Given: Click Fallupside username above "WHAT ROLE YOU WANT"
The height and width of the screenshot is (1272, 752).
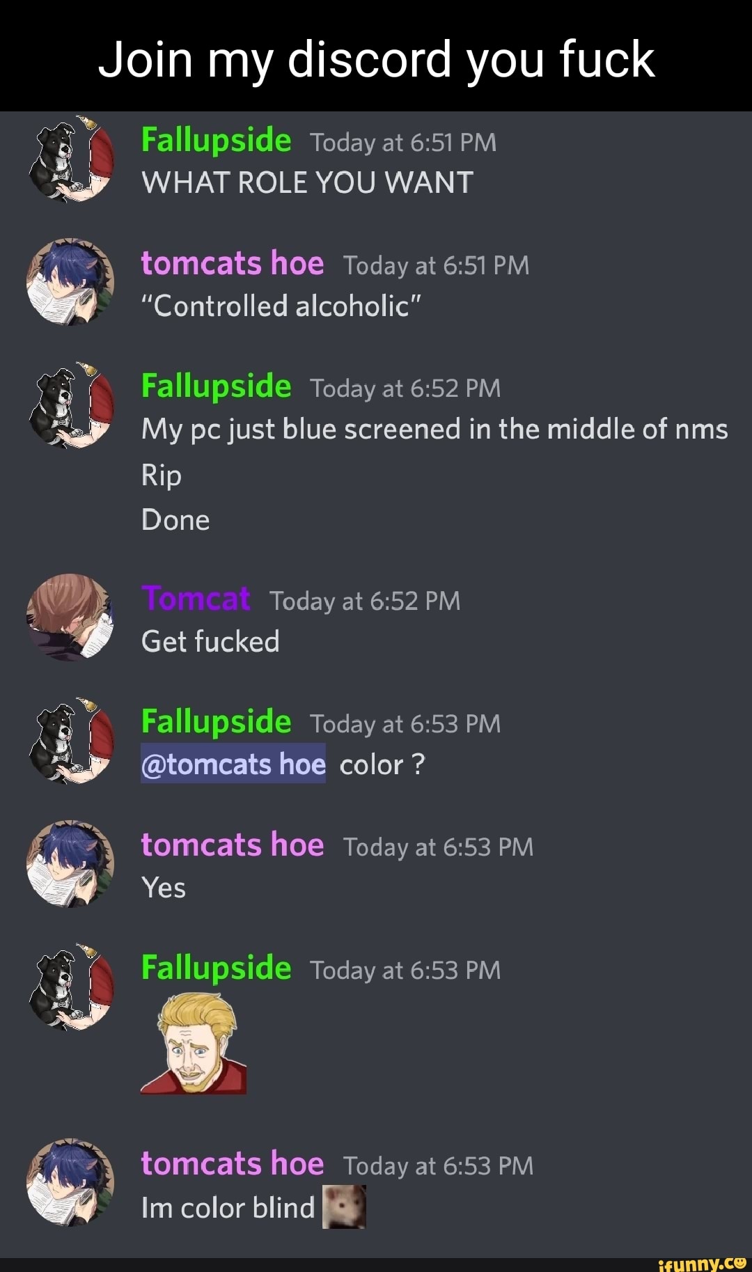Looking at the screenshot, I should tap(216, 141).
